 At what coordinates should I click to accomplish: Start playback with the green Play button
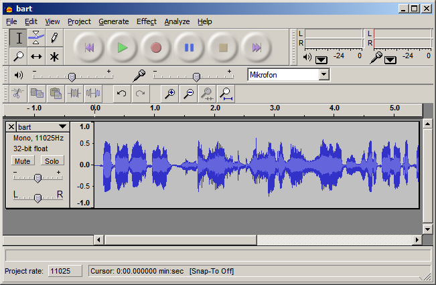tap(123, 47)
